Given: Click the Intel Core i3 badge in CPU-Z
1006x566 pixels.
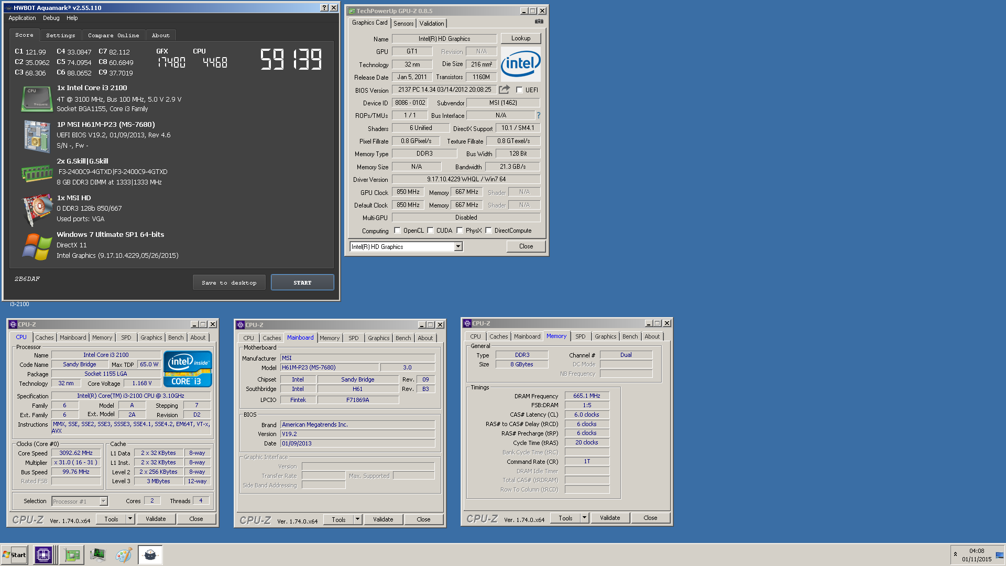Looking at the screenshot, I should (188, 369).
